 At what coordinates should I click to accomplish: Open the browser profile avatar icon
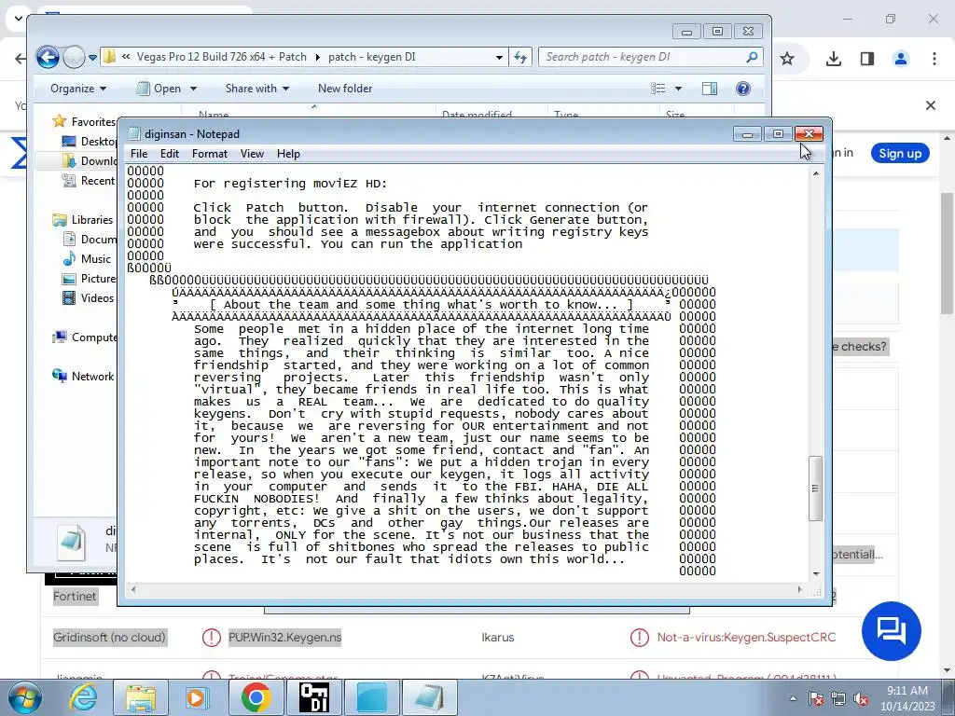pos(900,59)
